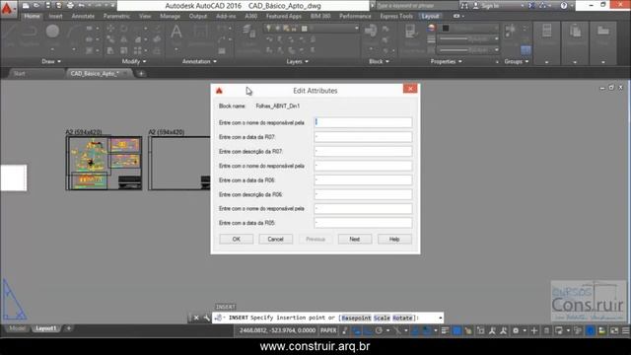Image resolution: width=631 pixels, height=355 pixels.
Task: Expand the Layers panel dropdown
Action: pos(297,61)
